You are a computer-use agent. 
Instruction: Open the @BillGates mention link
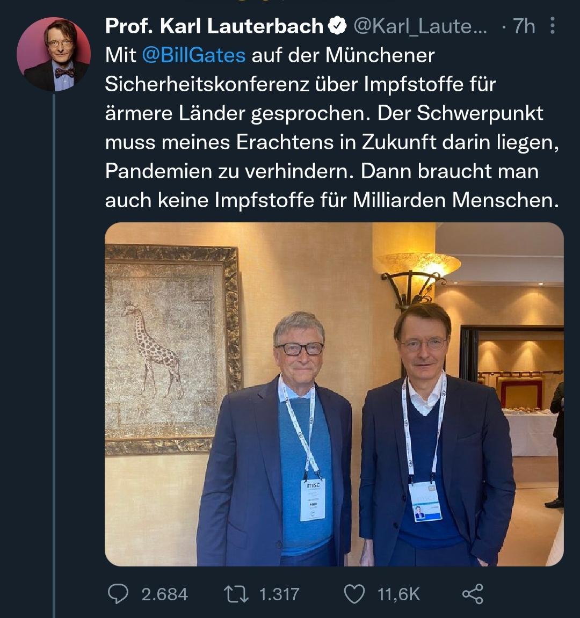(193, 55)
